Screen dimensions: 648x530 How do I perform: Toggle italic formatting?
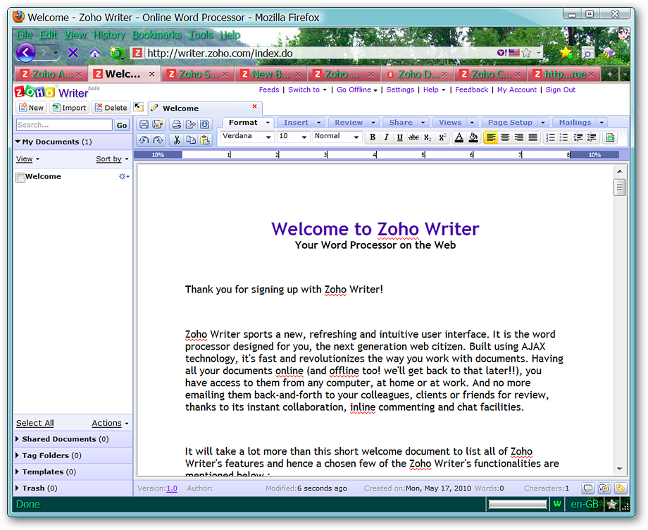[386, 137]
